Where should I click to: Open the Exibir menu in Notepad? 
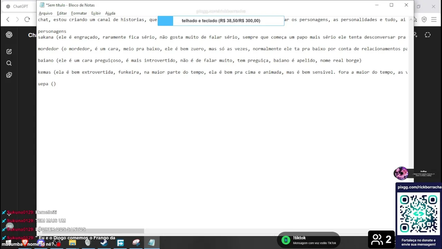click(x=96, y=13)
